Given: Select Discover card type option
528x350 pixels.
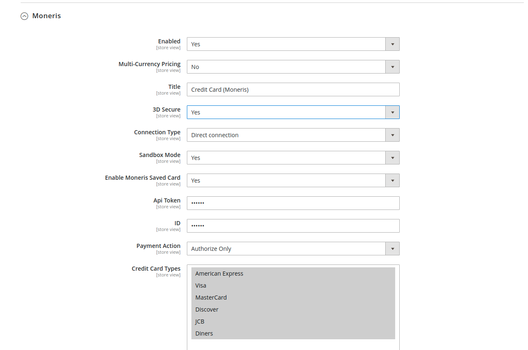Looking at the screenshot, I should click(207, 310).
